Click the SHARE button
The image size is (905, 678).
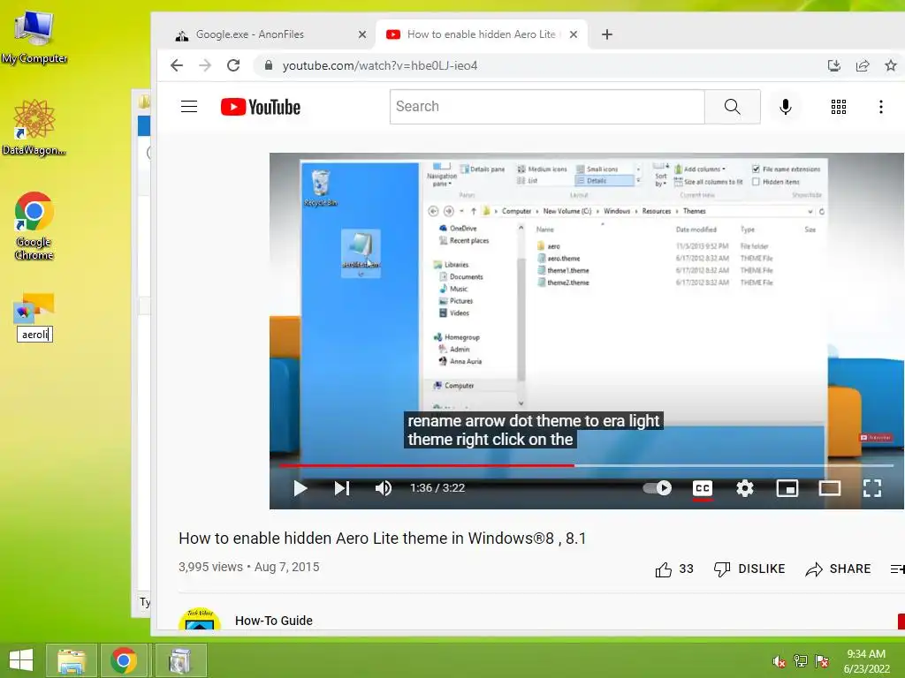[x=838, y=569]
